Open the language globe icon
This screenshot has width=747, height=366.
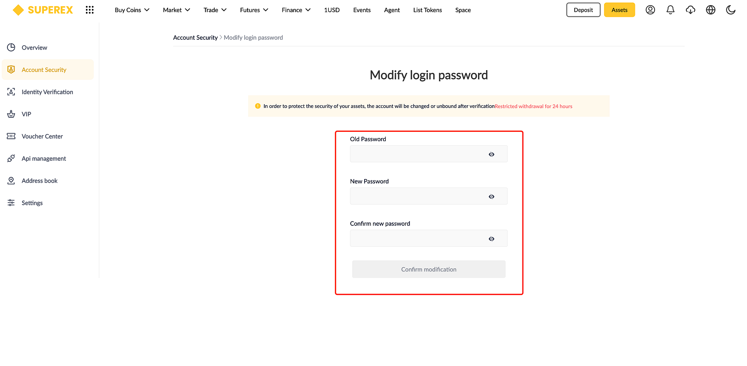point(711,10)
